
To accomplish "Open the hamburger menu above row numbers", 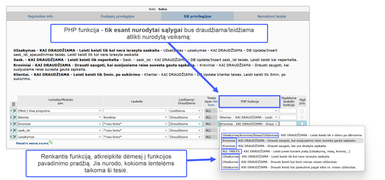I will click(x=13, y=104).
